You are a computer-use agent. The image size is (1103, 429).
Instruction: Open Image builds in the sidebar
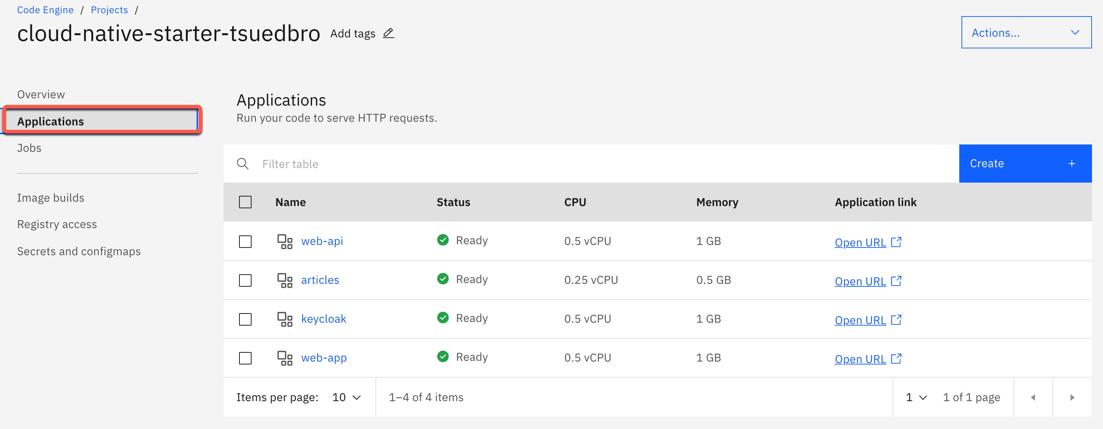51,198
